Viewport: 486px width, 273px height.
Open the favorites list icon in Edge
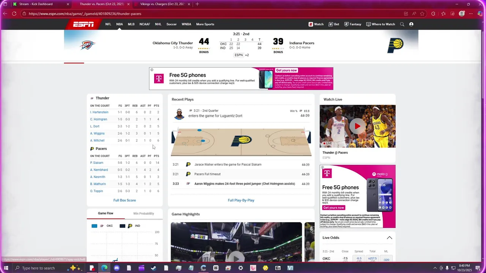(x=443, y=14)
